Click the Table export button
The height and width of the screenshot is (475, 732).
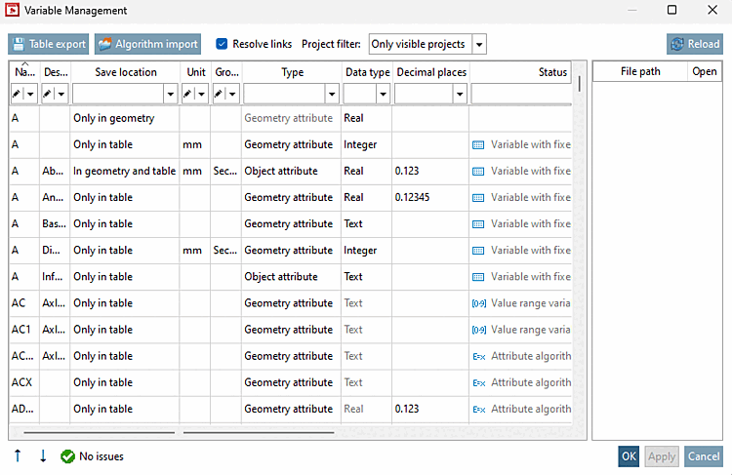[48, 44]
